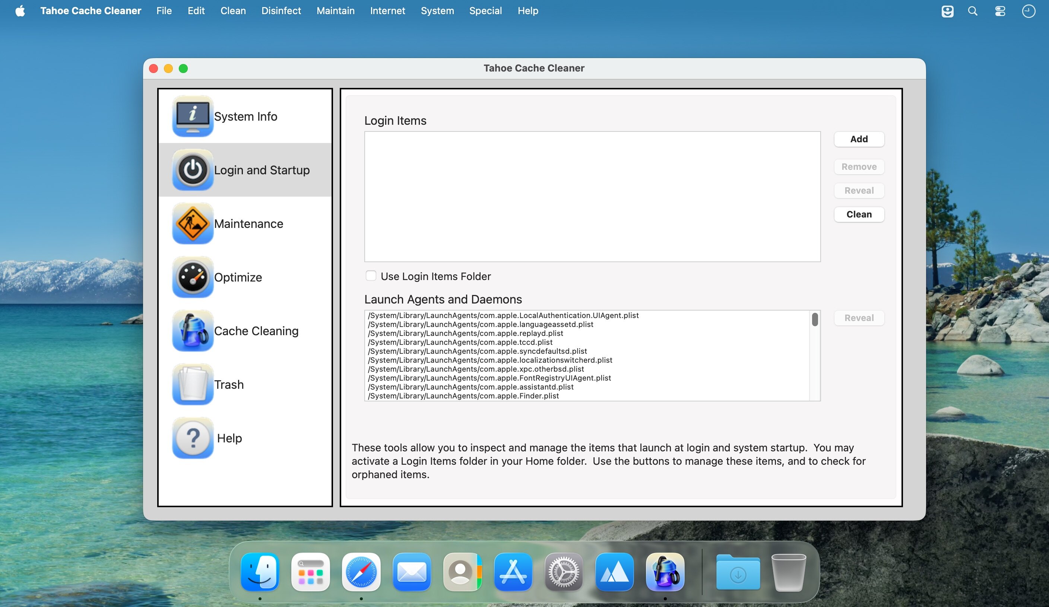Open Contacts from the Dock
This screenshot has height=607, width=1049.
click(x=462, y=572)
